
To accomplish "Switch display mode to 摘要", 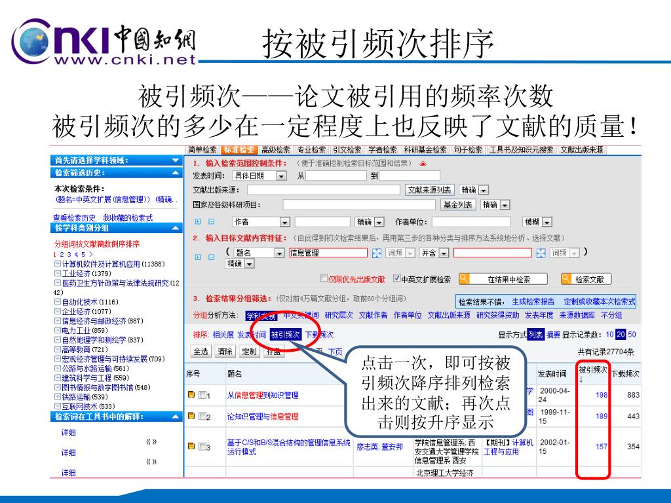I will 553,335.
